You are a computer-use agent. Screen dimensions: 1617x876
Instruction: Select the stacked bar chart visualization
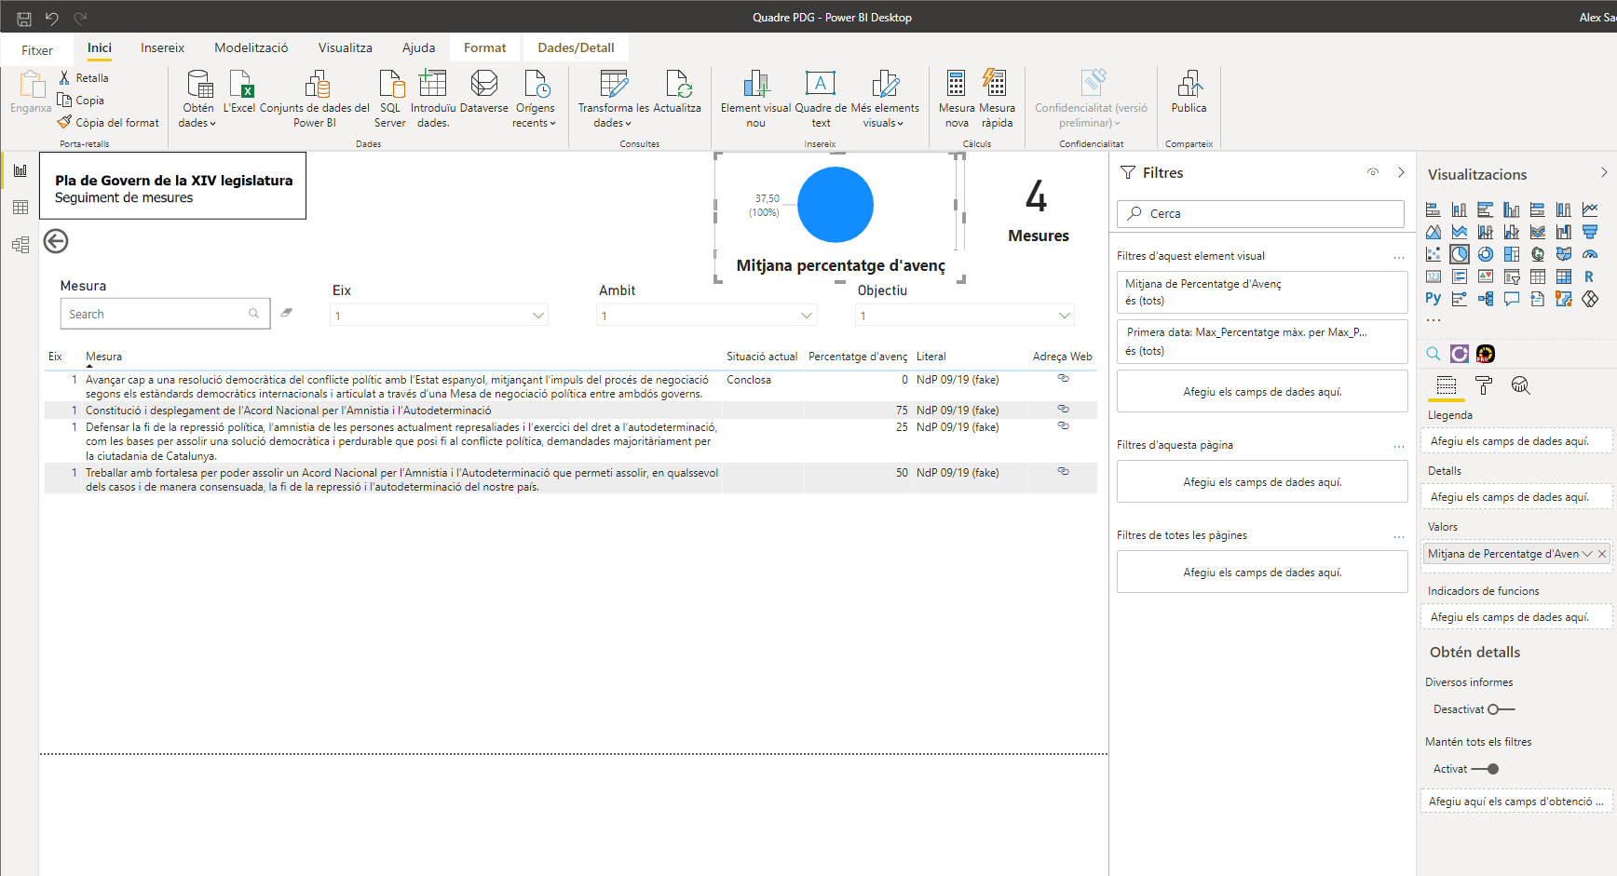1433,209
